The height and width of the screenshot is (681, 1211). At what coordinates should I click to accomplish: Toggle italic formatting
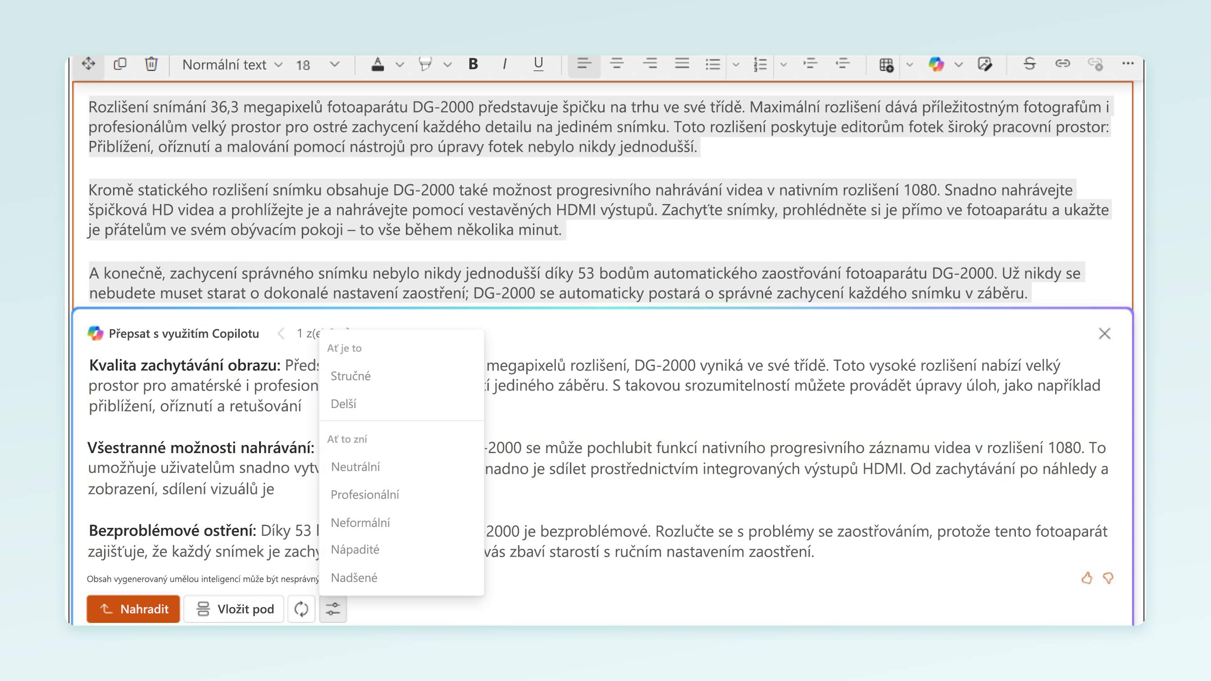(x=505, y=64)
